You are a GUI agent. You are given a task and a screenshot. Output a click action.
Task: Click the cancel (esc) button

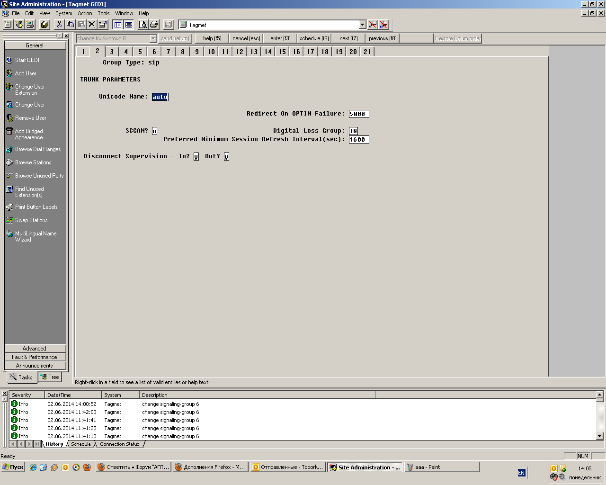click(246, 38)
